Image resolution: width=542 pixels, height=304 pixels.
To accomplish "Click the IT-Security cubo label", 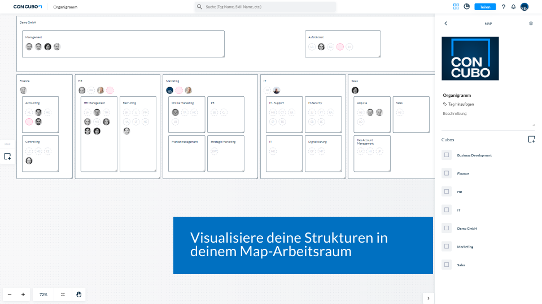I will coord(315,103).
